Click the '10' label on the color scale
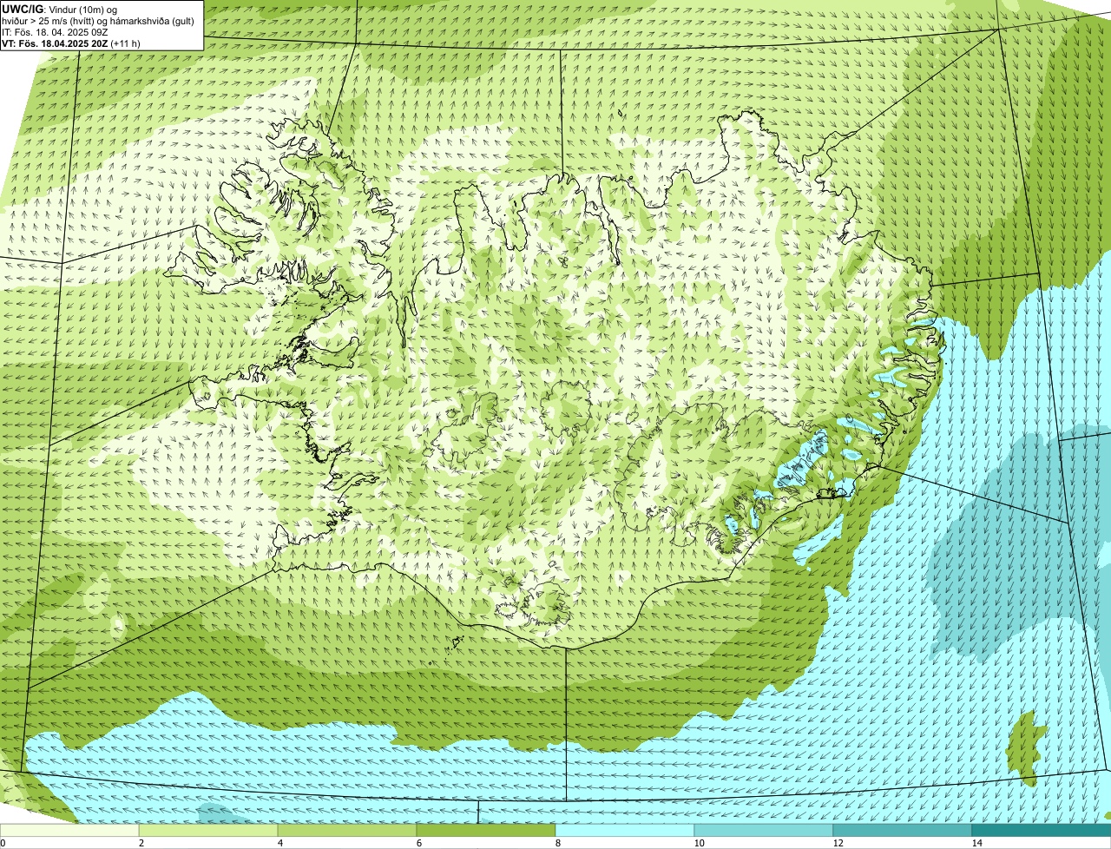This screenshot has height=849, width=1111. [x=698, y=843]
